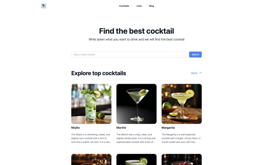Click the Margarita title link

pos(168,128)
